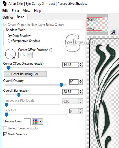Switch to the Settings tab
Viewport: 119px width, 148px height.
8,17
